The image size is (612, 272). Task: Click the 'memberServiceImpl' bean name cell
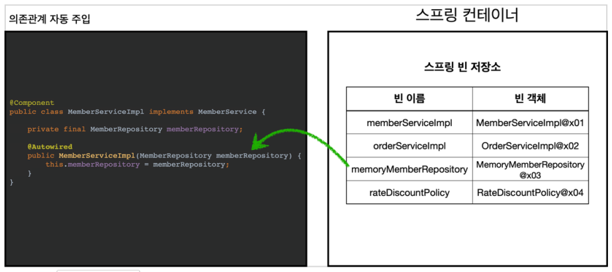click(x=410, y=122)
